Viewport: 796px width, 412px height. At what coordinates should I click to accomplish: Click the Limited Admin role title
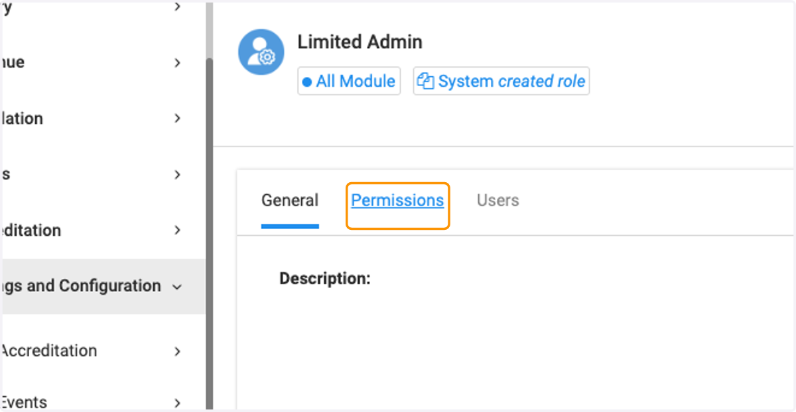[360, 42]
